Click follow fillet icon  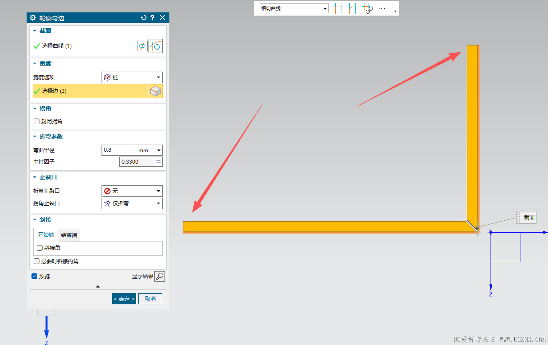(x=352, y=8)
